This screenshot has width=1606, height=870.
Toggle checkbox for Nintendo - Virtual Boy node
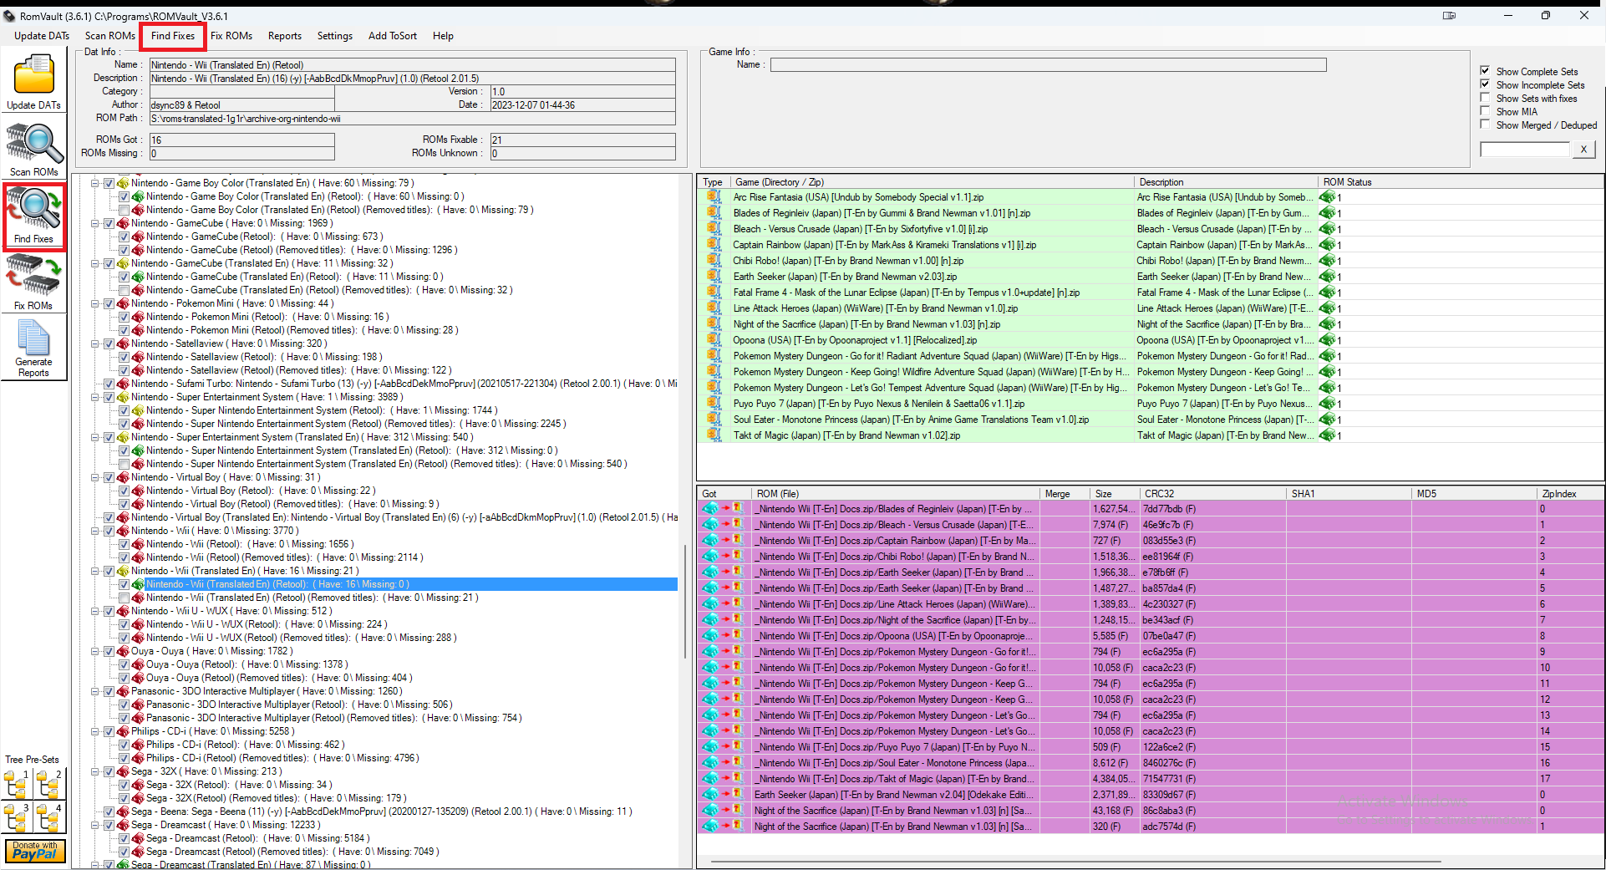tap(109, 477)
